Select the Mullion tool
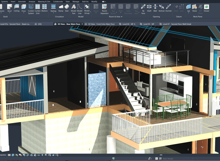220x161 pixels. [x=44, y=8]
